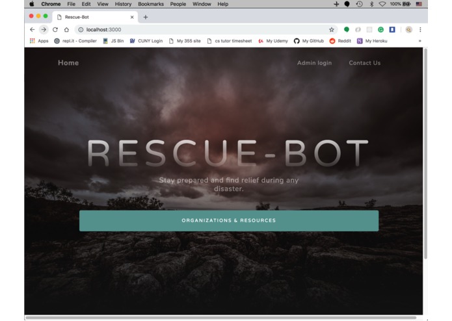Click the green circle extension icon
The width and height of the screenshot is (452, 321).
coord(347,29)
